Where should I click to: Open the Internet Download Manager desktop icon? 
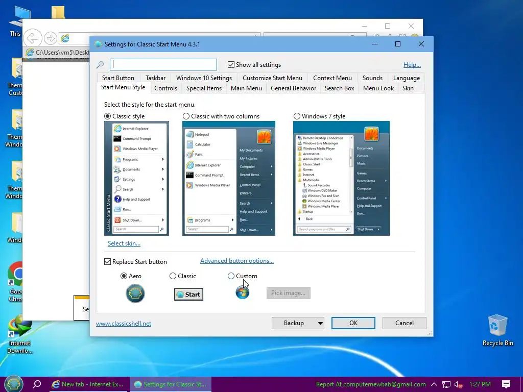pyautogui.click(x=20, y=335)
